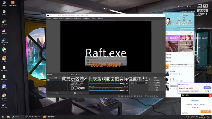This screenshot has height=119, width=212.
Task: Open settings gear for desktop audio channel
Action: click(x=127, y=90)
